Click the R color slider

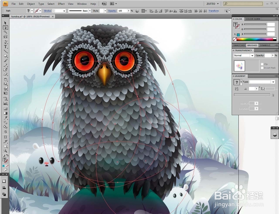[x=255, y=24]
